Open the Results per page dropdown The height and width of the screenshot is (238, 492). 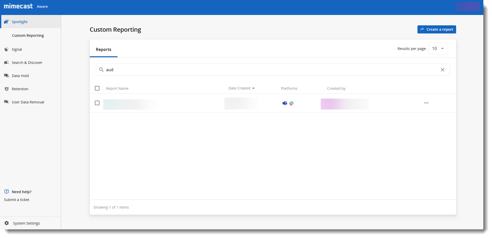coord(438,48)
